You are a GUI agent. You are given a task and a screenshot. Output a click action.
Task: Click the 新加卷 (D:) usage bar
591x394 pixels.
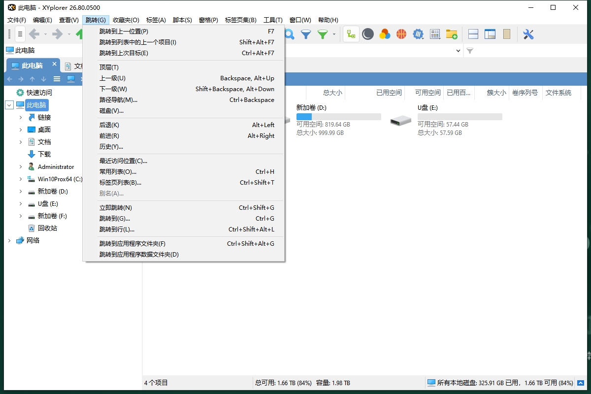coord(339,117)
